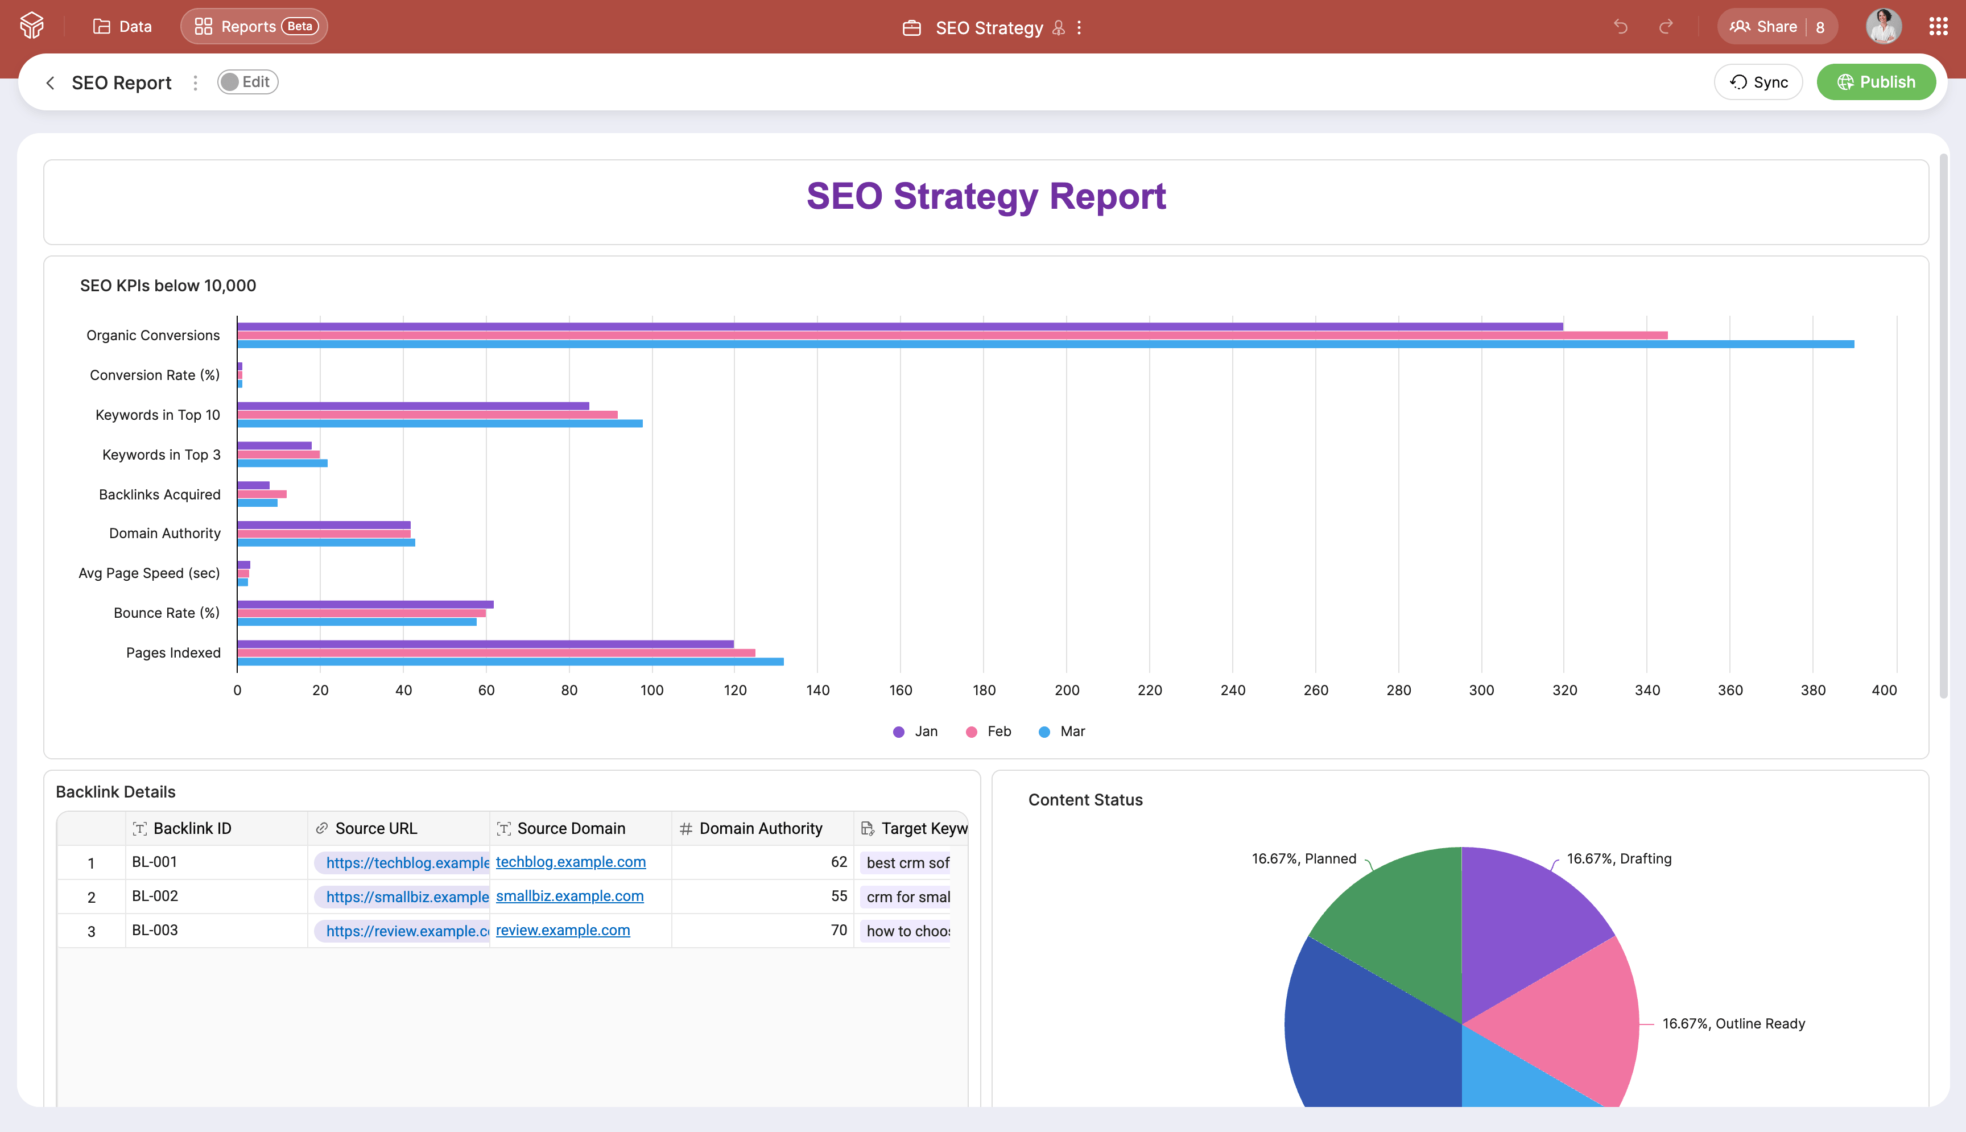Open the review.example.com domain link

(x=563, y=931)
